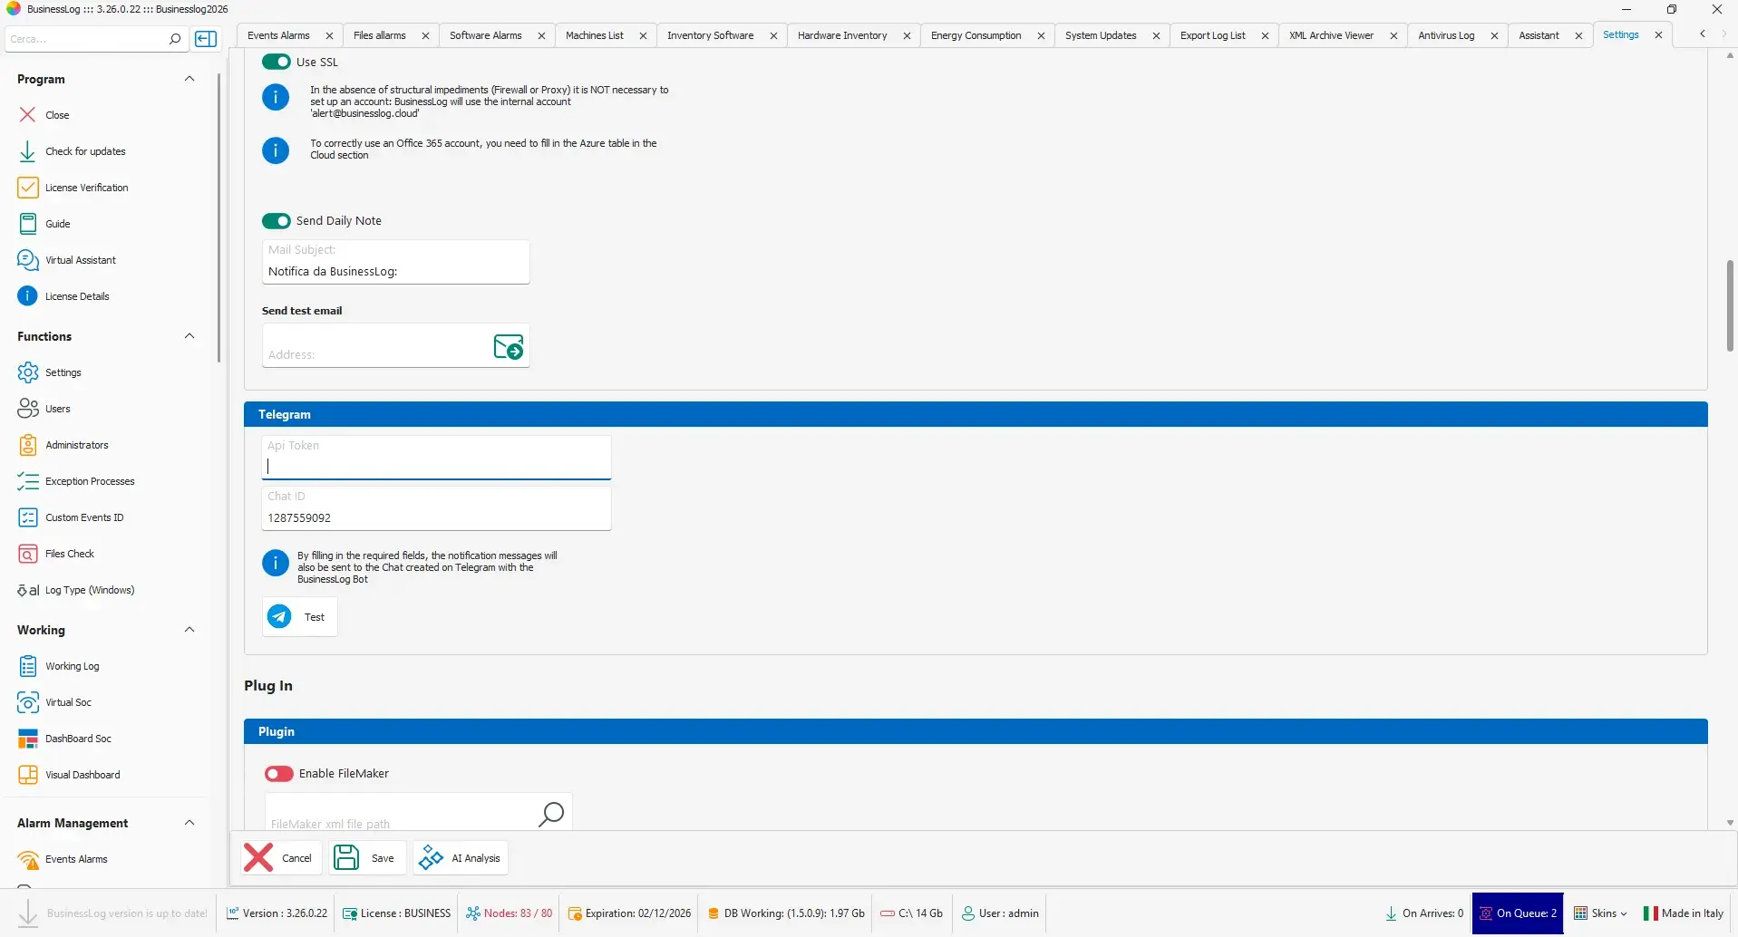
Task: Collapse the Program section
Action: coord(189,79)
